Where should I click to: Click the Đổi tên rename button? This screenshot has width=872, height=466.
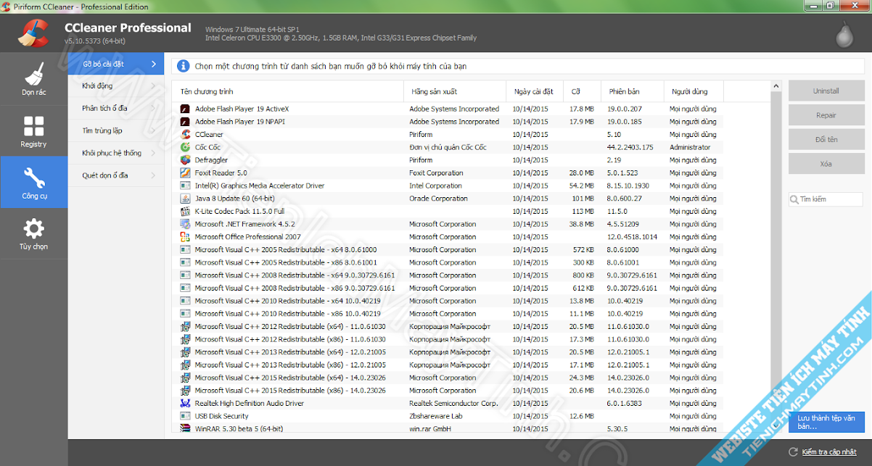(826, 139)
